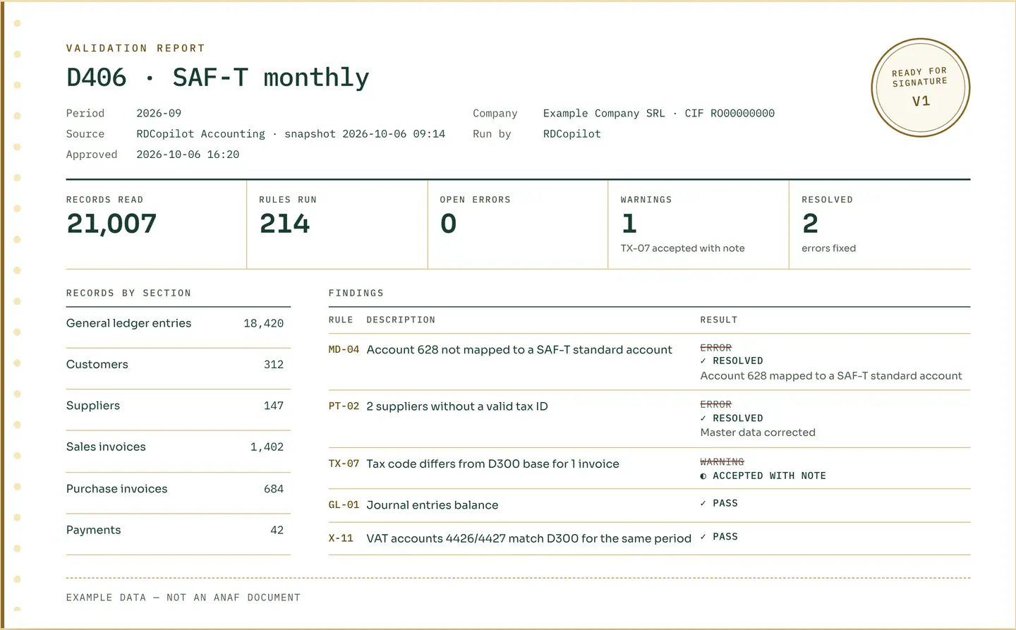Screen dimensions: 1016x630
Task: Click rule code MD-04
Action: pos(344,349)
